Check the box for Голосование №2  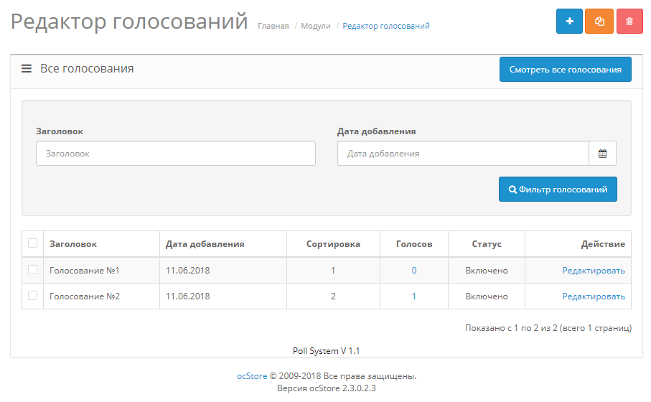pos(32,296)
